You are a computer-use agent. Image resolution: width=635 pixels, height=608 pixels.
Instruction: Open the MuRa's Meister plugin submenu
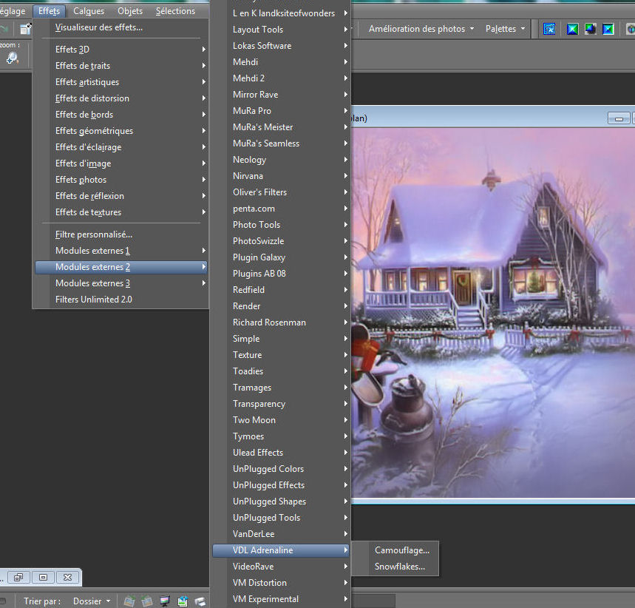(281, 127)
